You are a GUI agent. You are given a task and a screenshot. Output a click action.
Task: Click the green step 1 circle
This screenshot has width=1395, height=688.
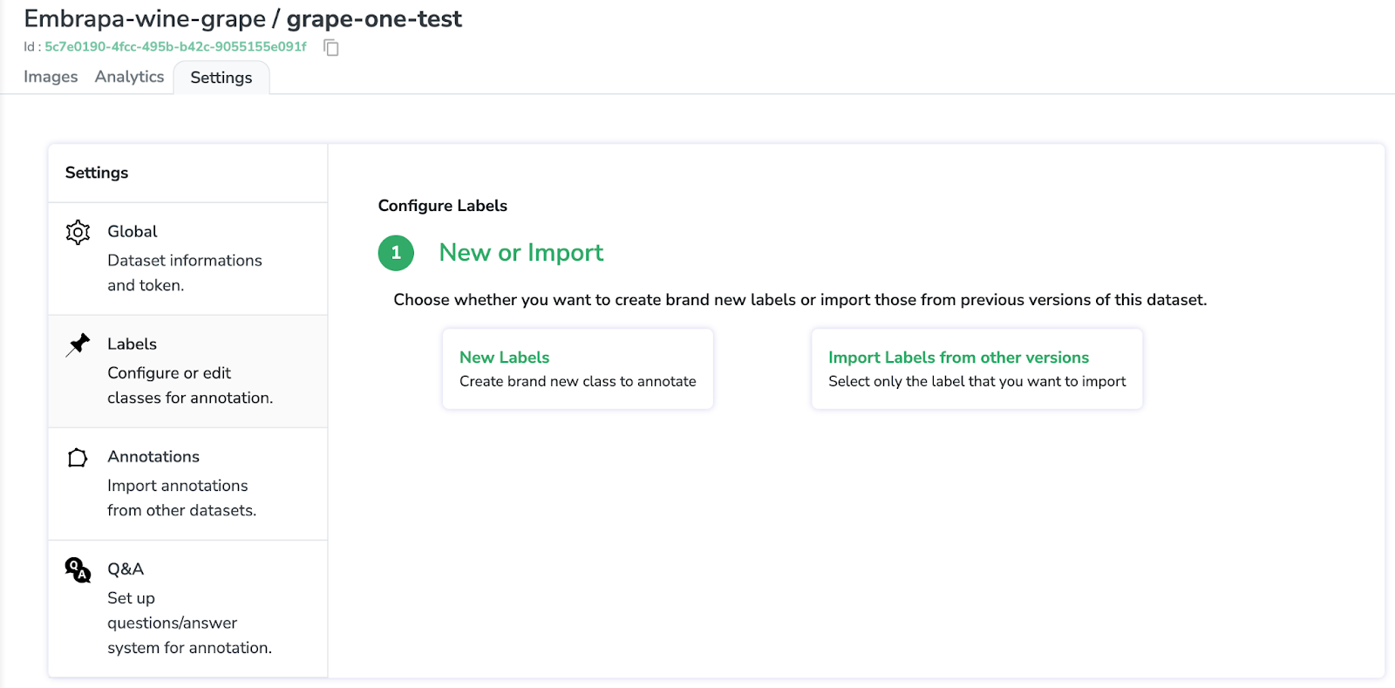396,253
